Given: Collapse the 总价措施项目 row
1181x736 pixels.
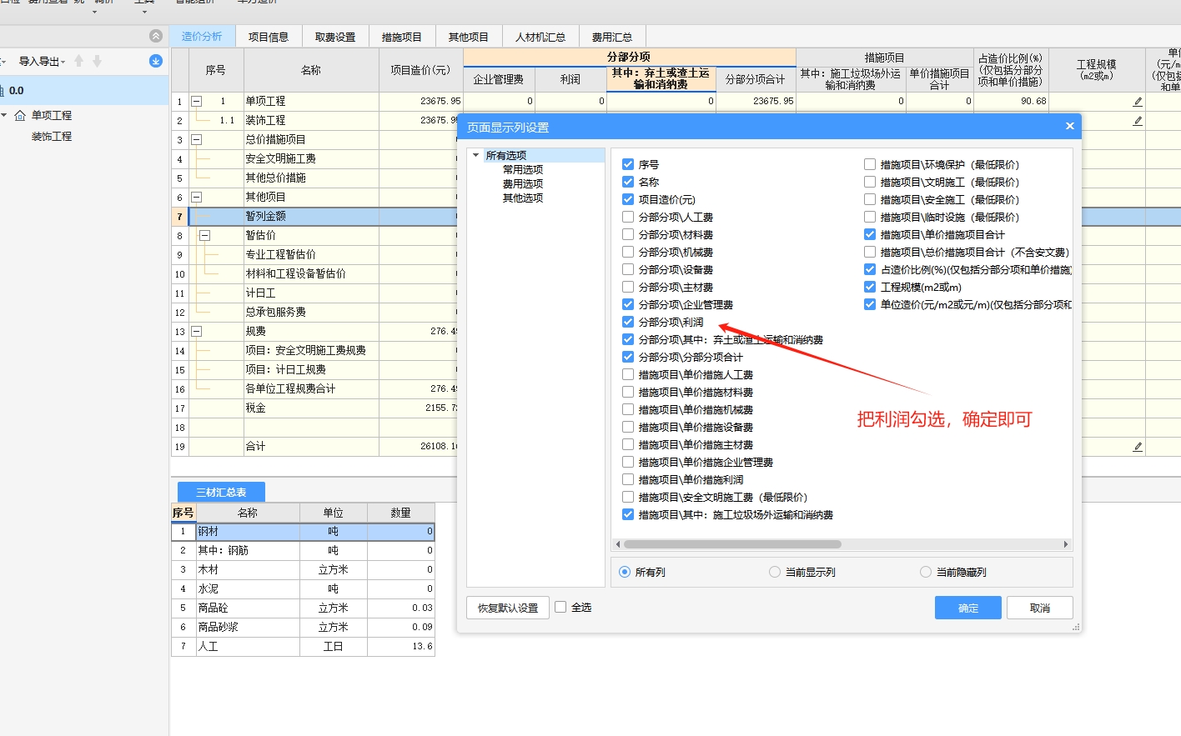Looking at the screenshot, I should coord(197,140).
